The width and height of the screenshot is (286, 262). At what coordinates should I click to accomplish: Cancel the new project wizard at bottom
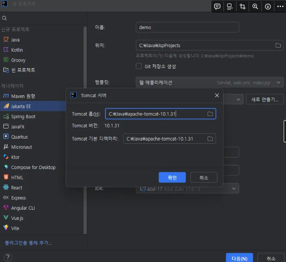[x=271, y=258]
